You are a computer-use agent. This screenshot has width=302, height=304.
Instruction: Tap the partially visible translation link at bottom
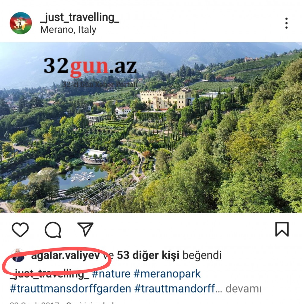pyautogui.click(x=91, y=303)
